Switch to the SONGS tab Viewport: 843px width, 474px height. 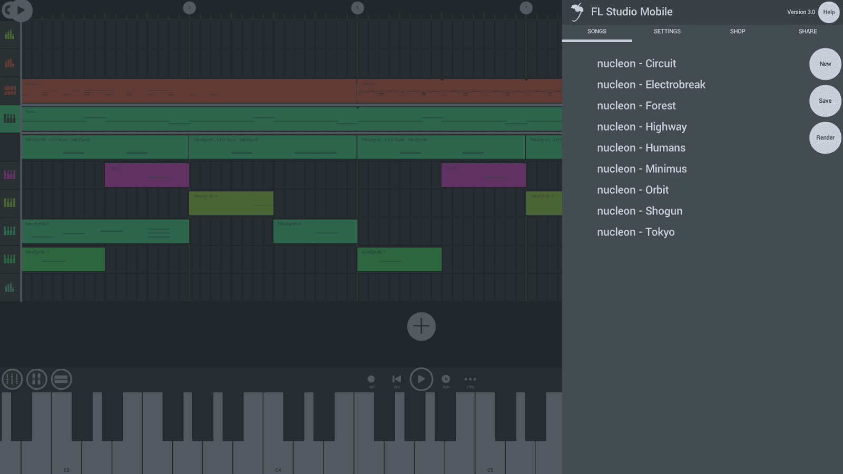(x=597, y=32)
